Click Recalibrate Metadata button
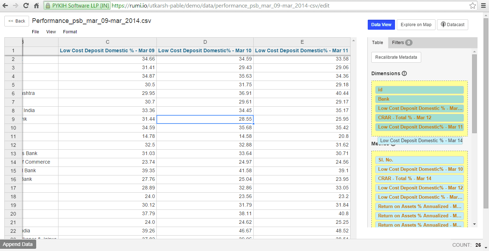The height and width of the screenshot is (251, 489). pyautogui.click(x=396, y=57)
